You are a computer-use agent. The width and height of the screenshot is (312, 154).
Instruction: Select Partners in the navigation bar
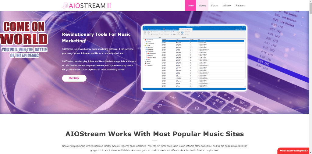point(240,5)
